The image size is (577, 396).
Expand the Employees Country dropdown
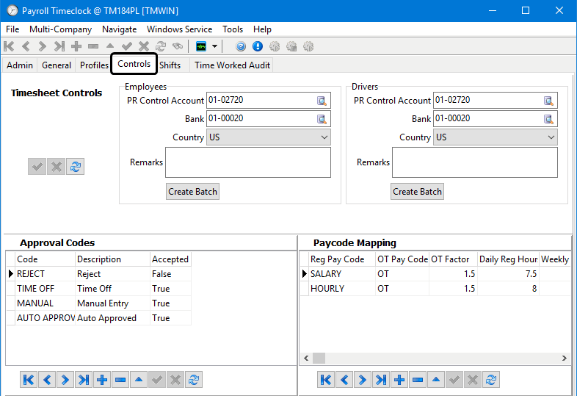(x=324, y=137)
